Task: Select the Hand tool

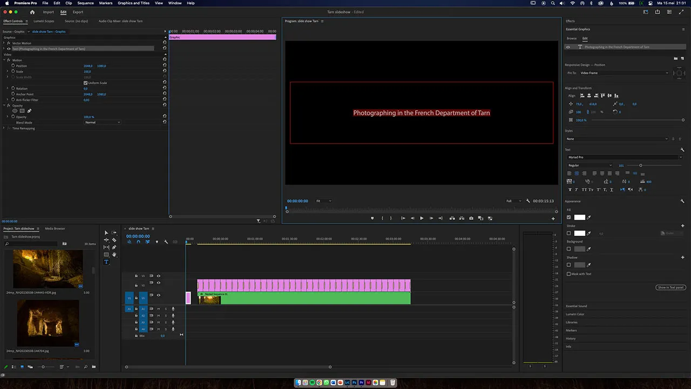Action: point(114,254)
